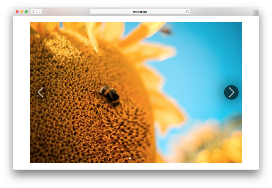Image resolution: width=272 pixels, height=188 pixels.
Task: Go to the previous slide with left arrow
Action: tap(40, 92)
